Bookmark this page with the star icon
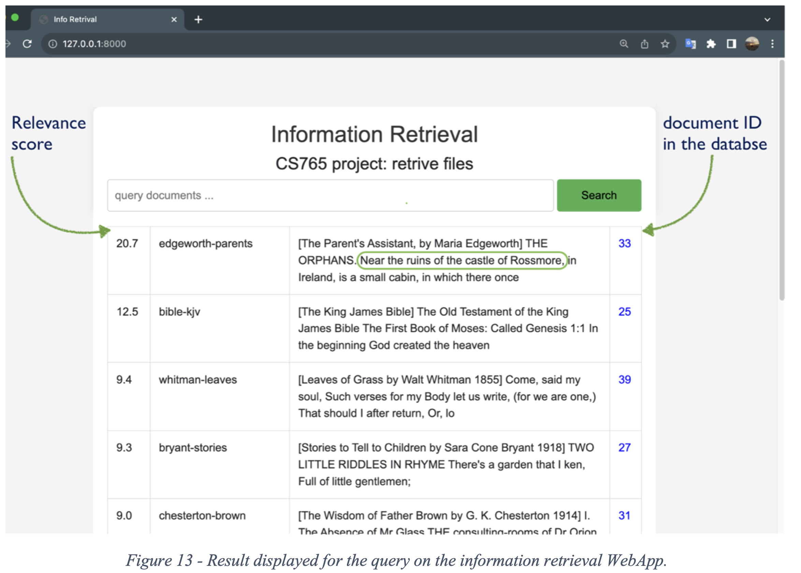The image size is (801, 573). click(665, 44)
